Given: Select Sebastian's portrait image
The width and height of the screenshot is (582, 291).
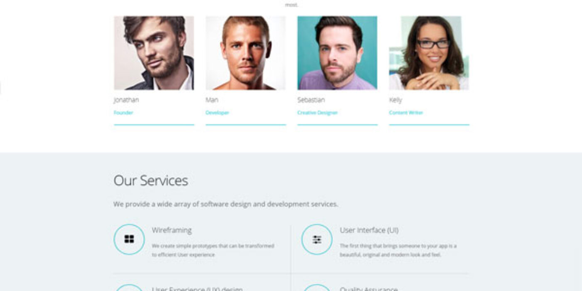Looking at the screenshot, I should click(x=337, y=53).
